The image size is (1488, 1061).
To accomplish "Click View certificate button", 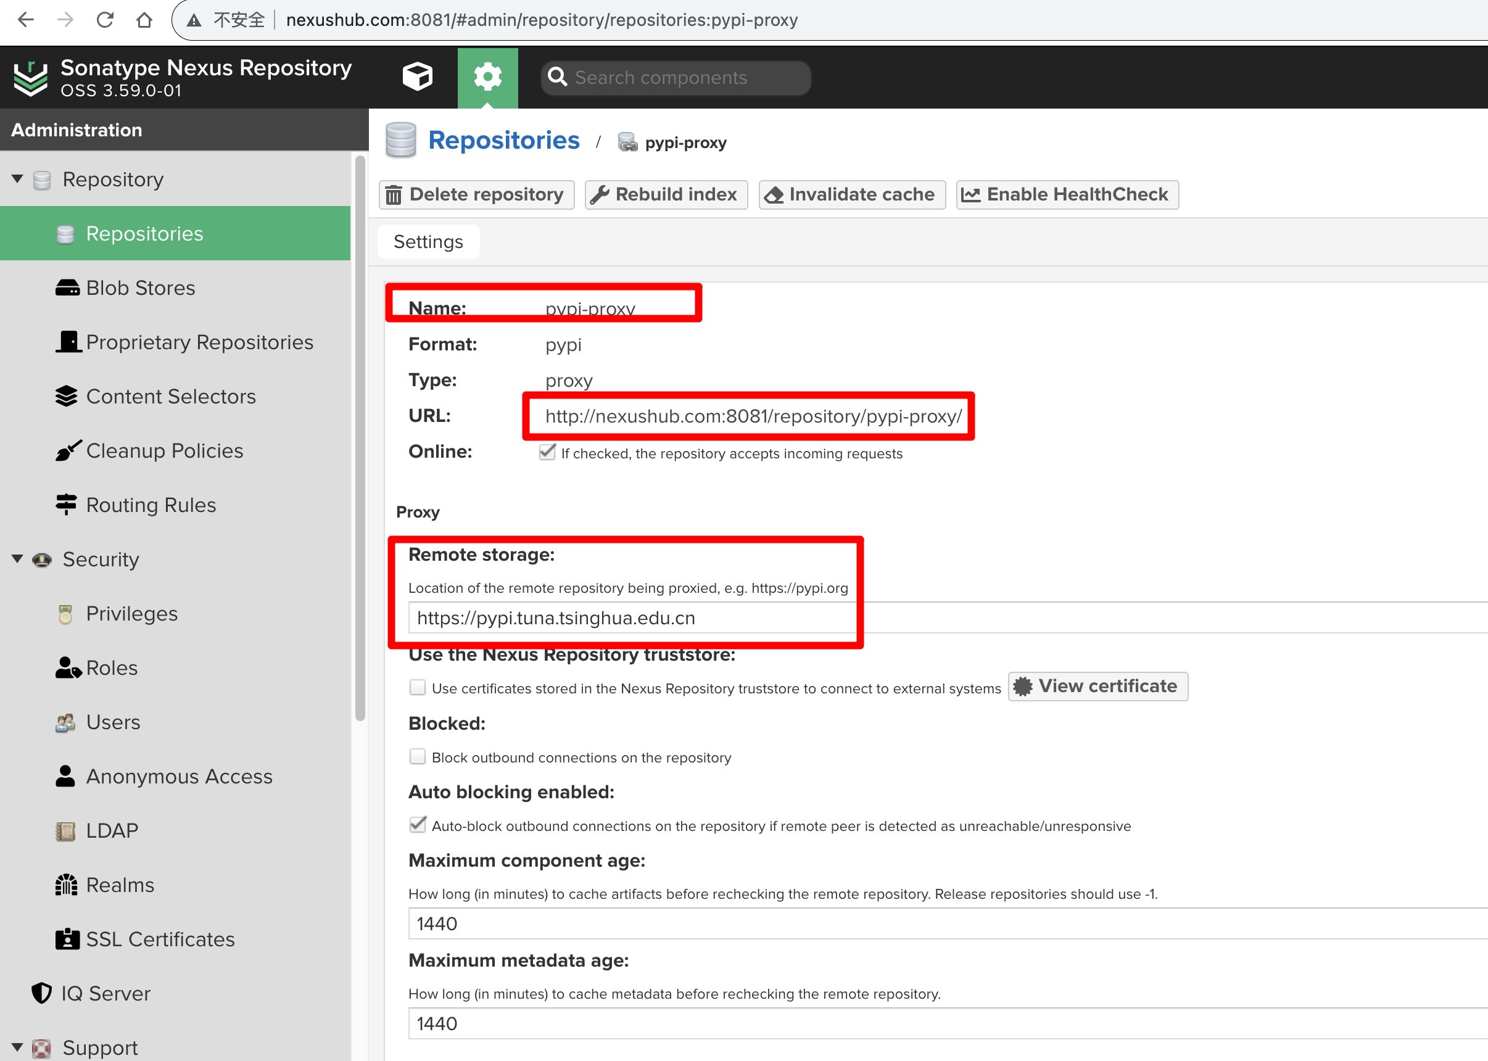I will coord(1097,686).
